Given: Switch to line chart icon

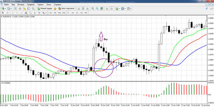Looking at the screenshot, I should tap(87, 9).
